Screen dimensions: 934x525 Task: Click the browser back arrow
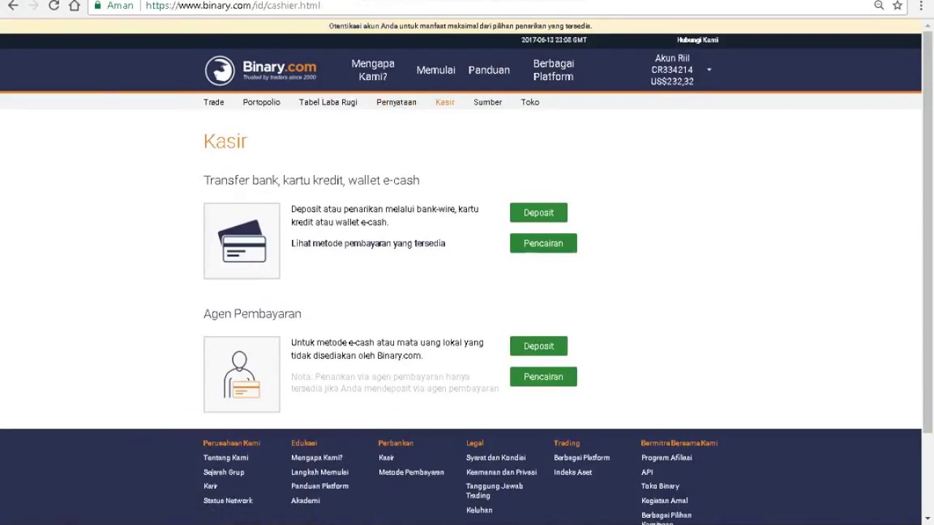[12, 5]
